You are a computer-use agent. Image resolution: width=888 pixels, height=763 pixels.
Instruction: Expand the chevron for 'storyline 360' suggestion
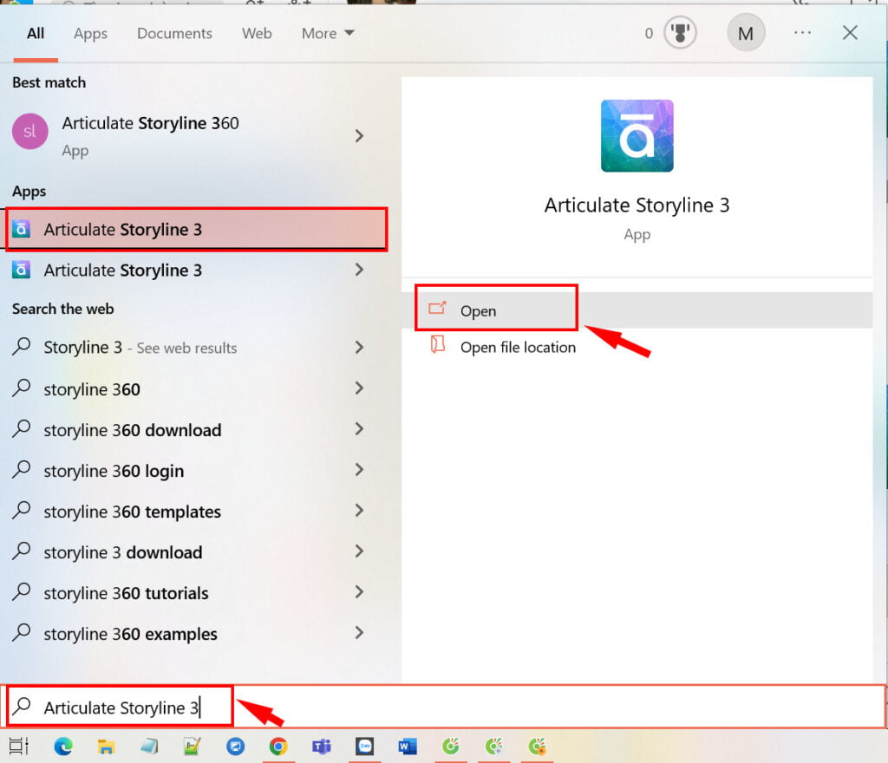point(359,388)
